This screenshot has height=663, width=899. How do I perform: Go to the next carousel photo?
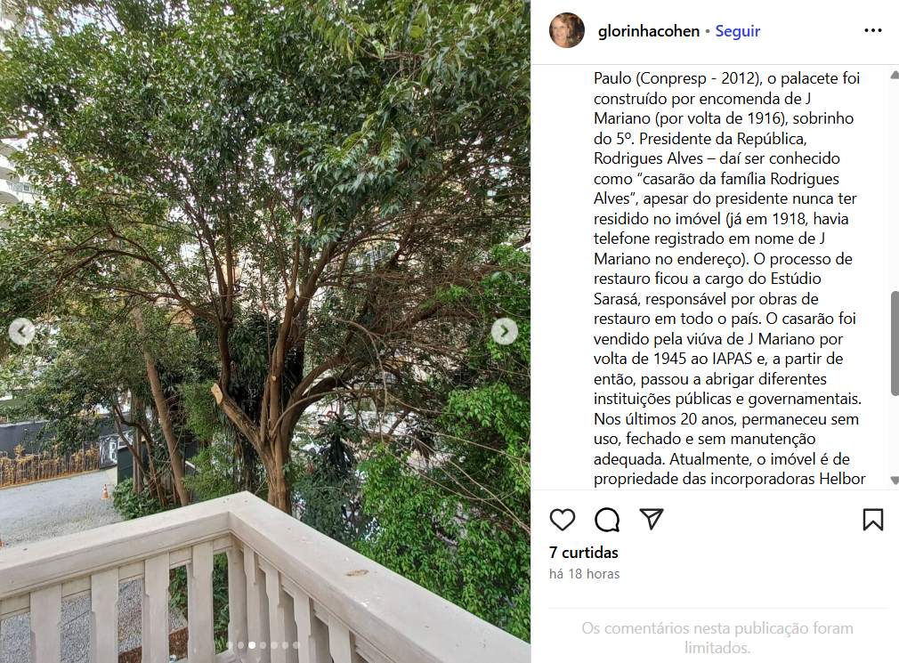click(x=505, y=331)
